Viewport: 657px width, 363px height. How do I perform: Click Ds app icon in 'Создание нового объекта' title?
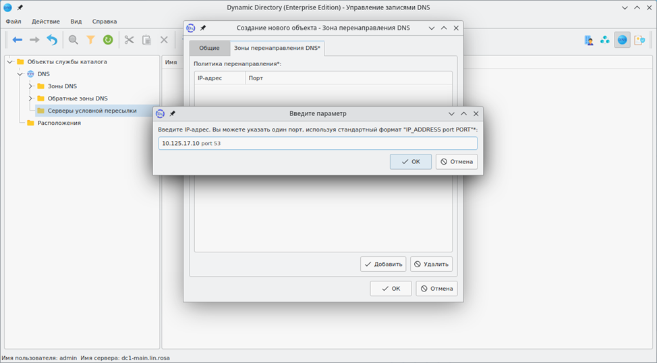click(x=191, y=28)
